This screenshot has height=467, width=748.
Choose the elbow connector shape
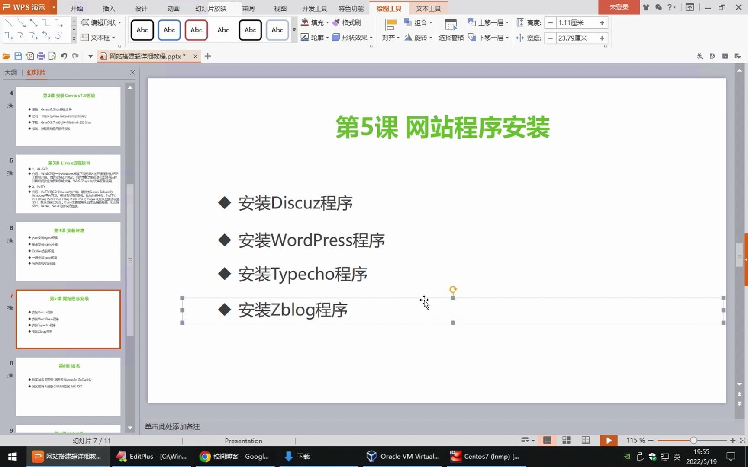(46, 22)
